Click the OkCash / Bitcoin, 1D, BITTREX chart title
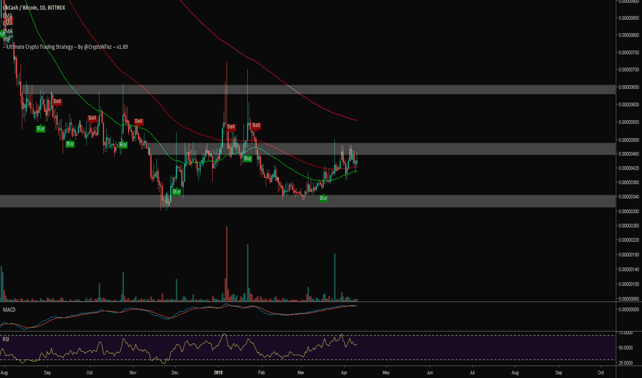The image size is (642, 378). (x=34, y=8)
